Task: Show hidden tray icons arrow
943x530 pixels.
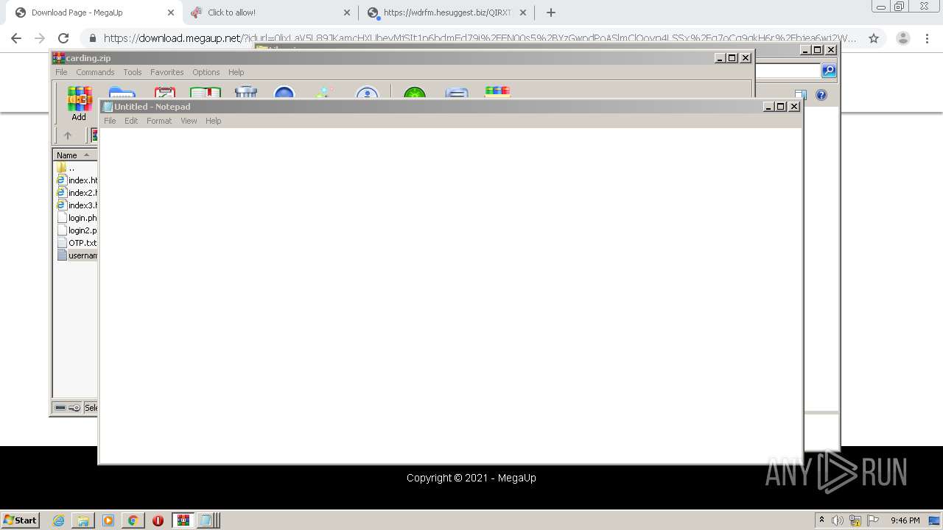Action: pyautogui.click(x=821, y=520)
